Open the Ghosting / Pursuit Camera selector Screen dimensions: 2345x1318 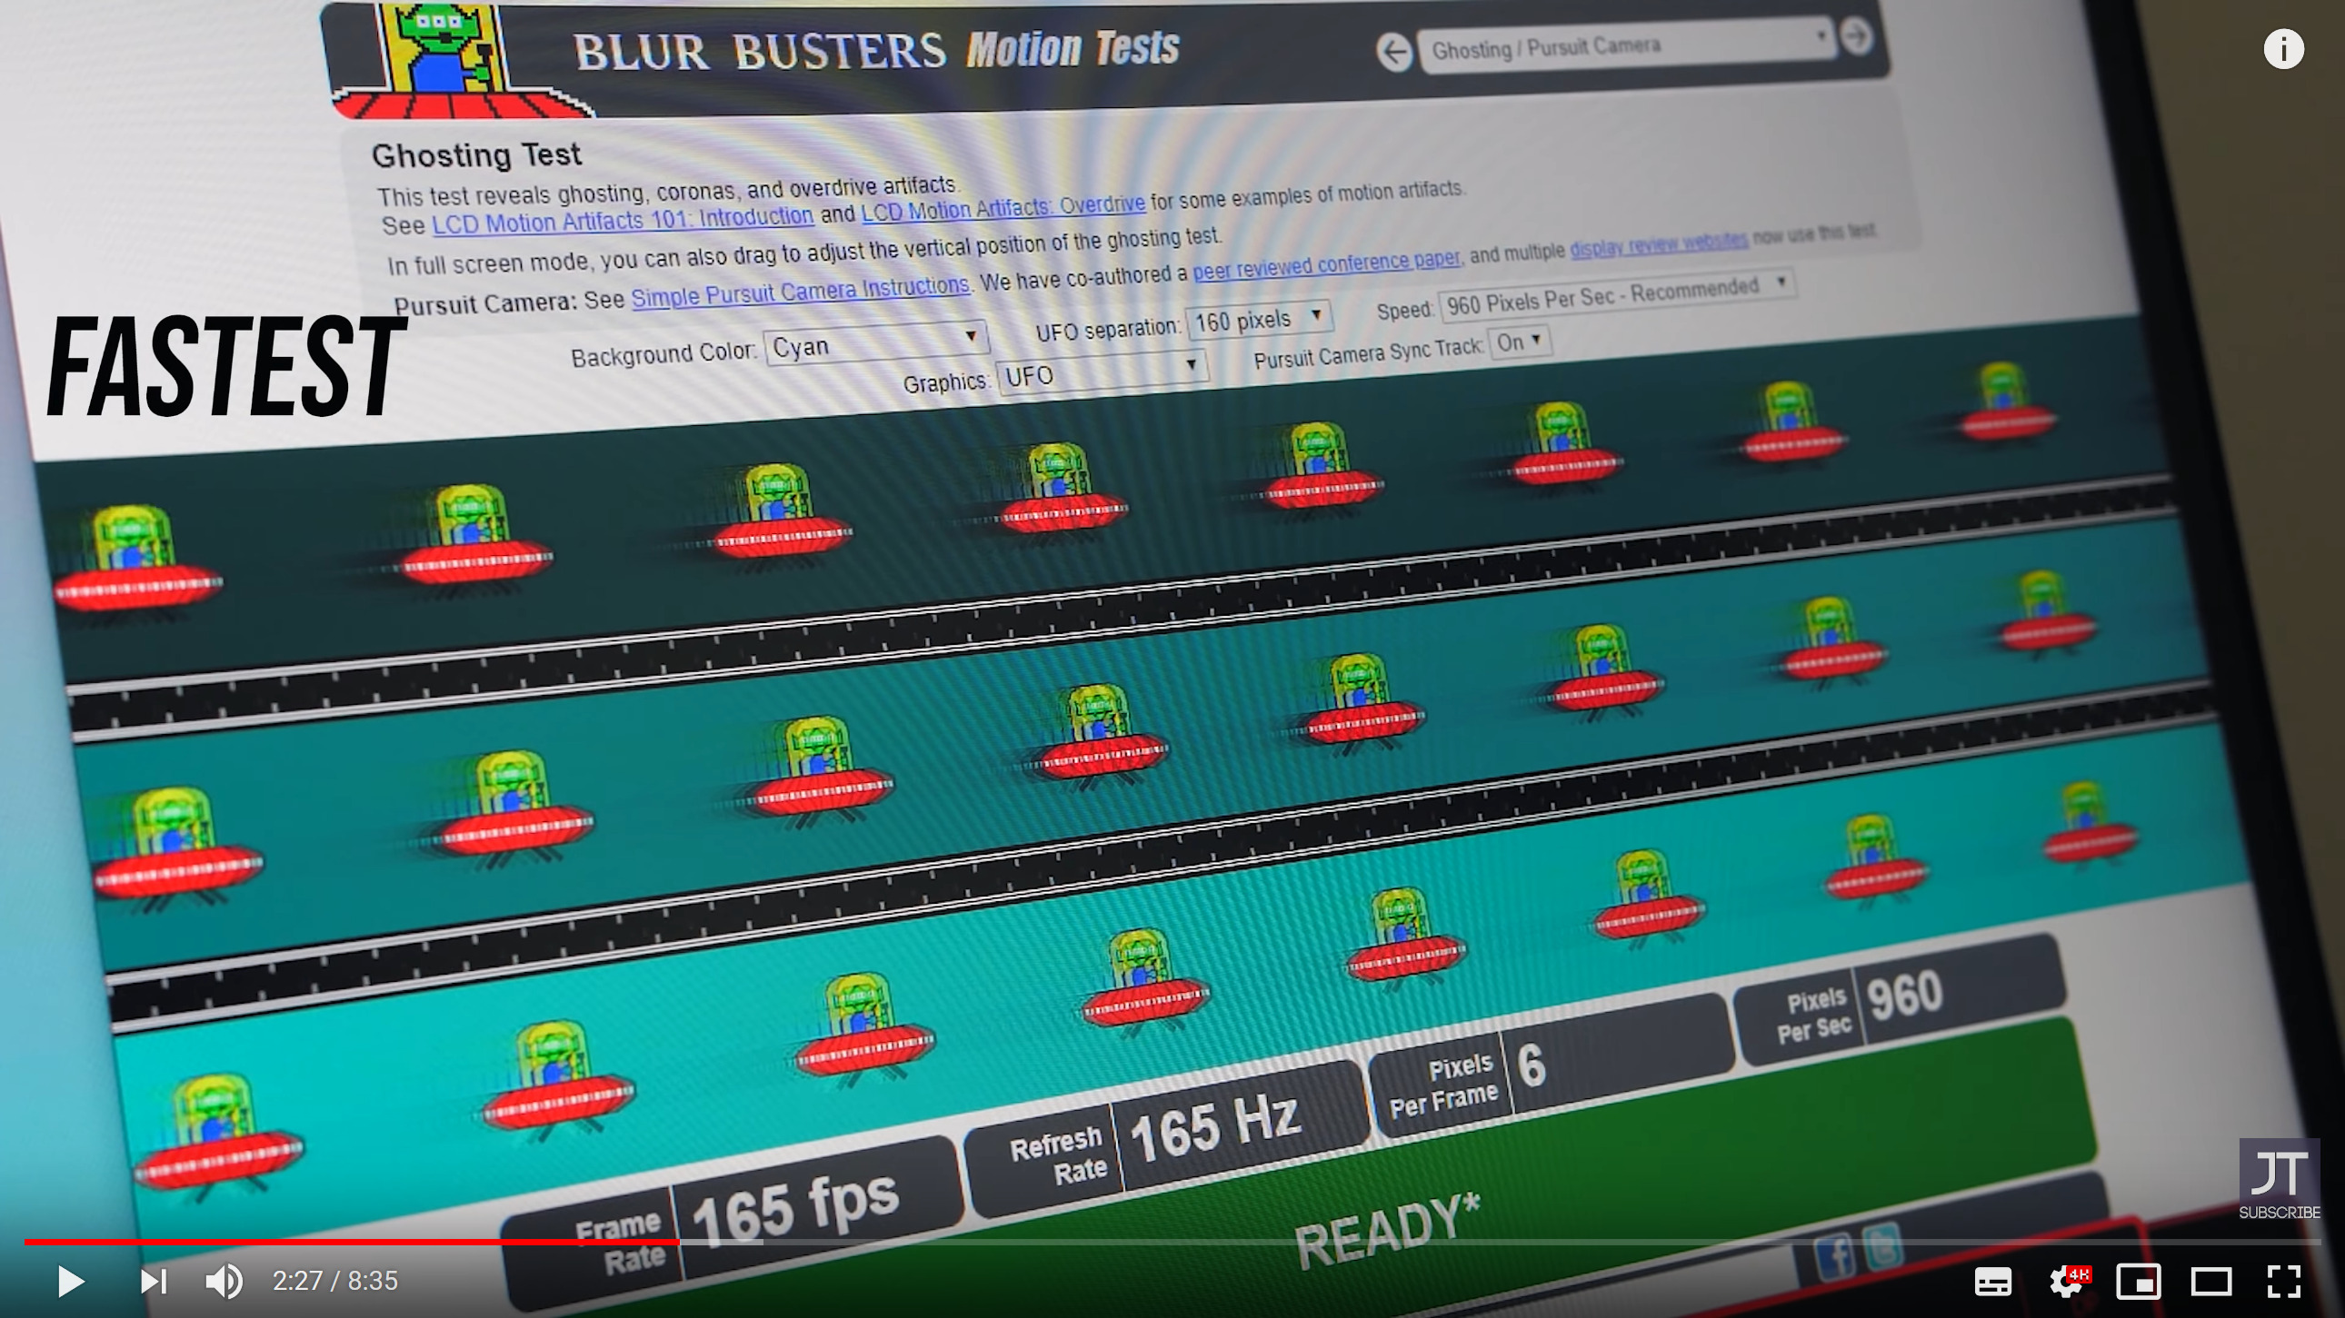point(1627,45)
